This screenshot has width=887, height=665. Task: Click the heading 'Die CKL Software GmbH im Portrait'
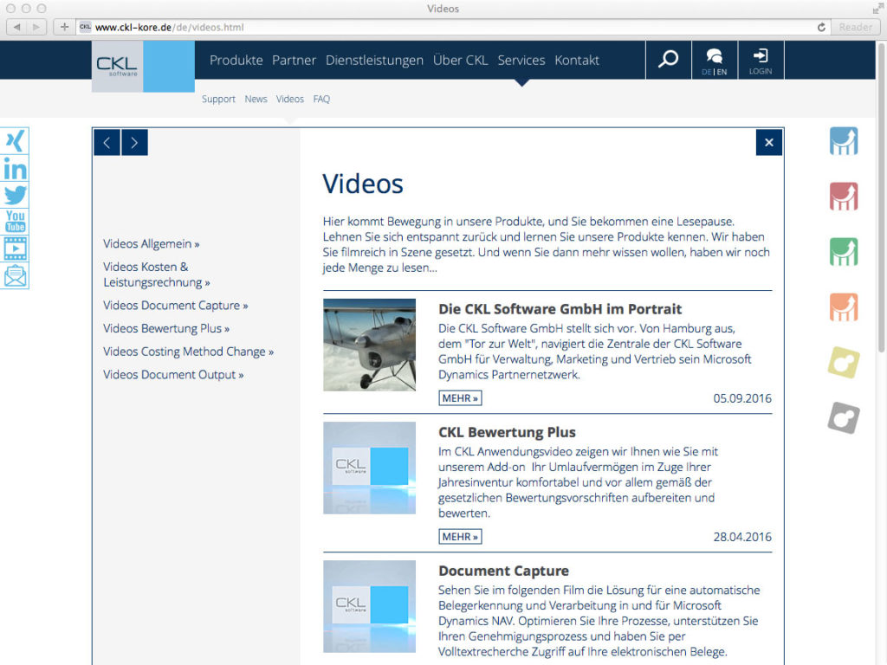pos(560,309)
